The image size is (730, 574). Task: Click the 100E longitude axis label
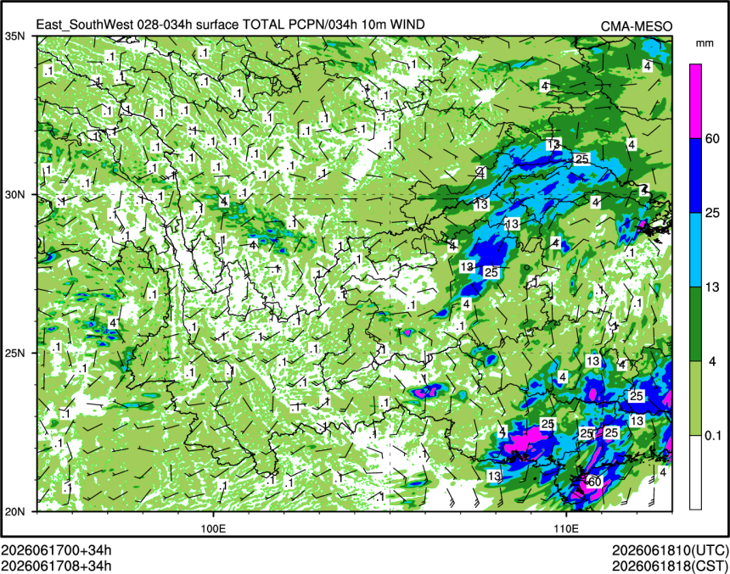(x=213, y=529)
